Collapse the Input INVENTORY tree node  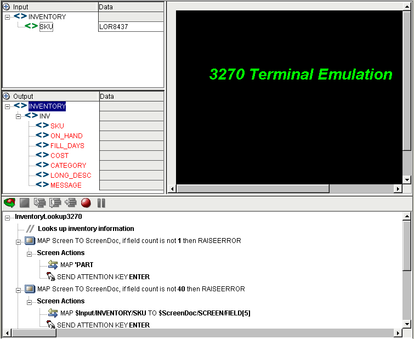pos(7,17)
